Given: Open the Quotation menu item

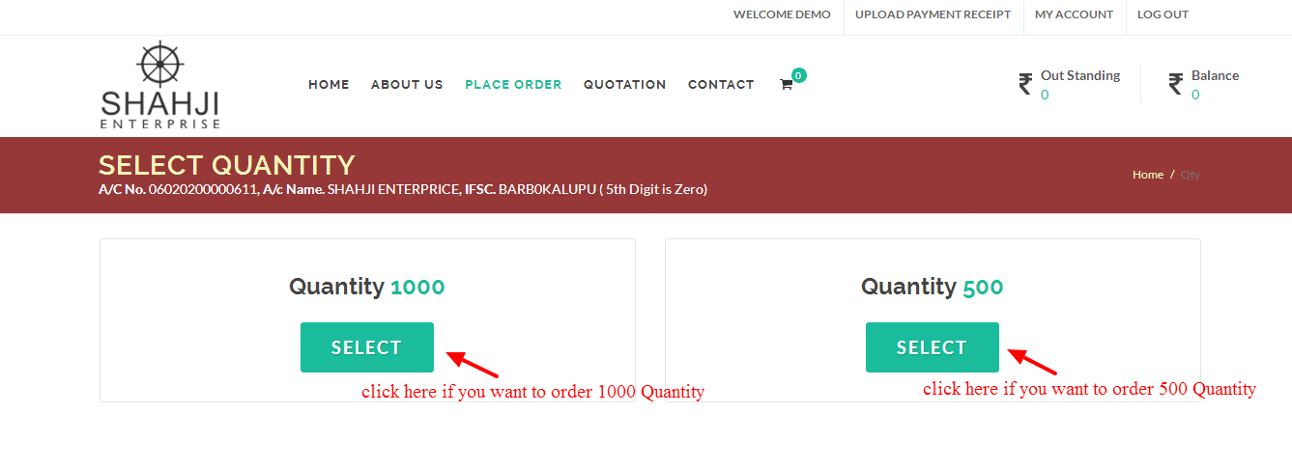Looking at the screenshot, I should click(625, 85).
